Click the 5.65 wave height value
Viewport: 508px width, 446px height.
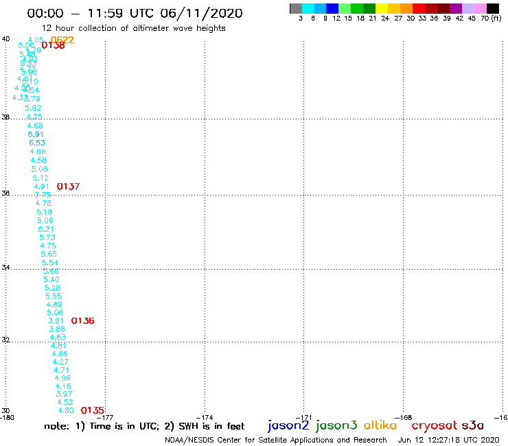[49, 255]
